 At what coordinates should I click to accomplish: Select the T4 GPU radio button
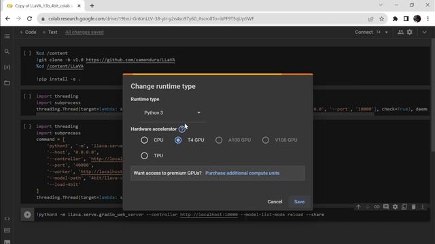[178, 140]
